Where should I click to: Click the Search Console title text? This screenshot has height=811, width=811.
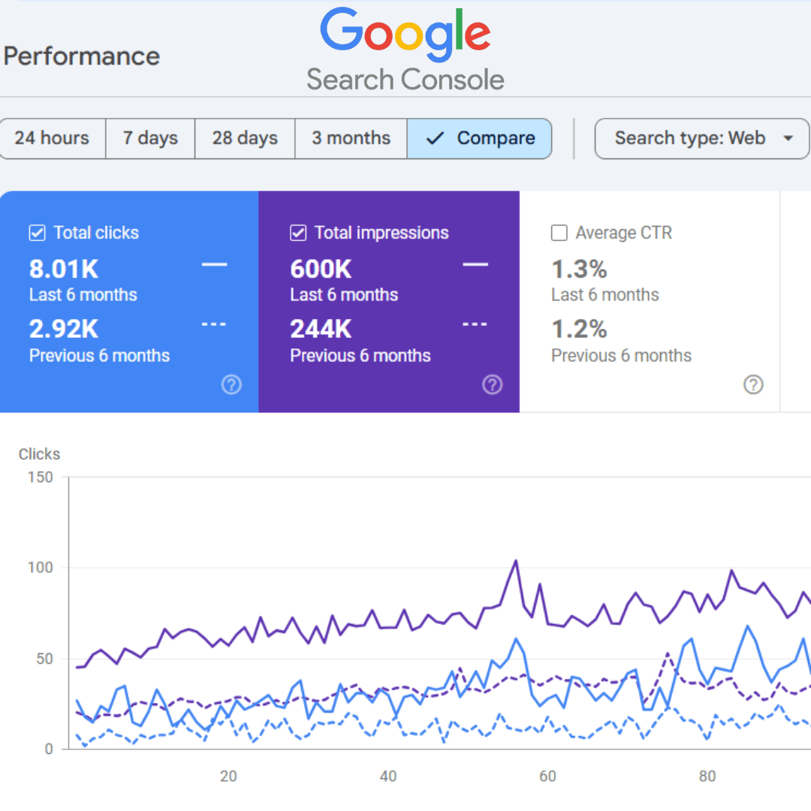point(405,80)
